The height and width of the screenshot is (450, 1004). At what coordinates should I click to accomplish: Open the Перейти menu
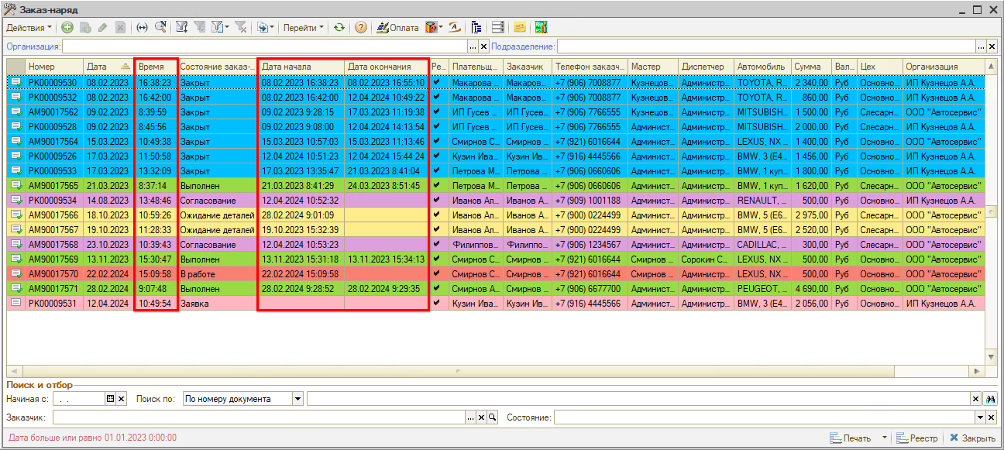[x=304, y=27]
